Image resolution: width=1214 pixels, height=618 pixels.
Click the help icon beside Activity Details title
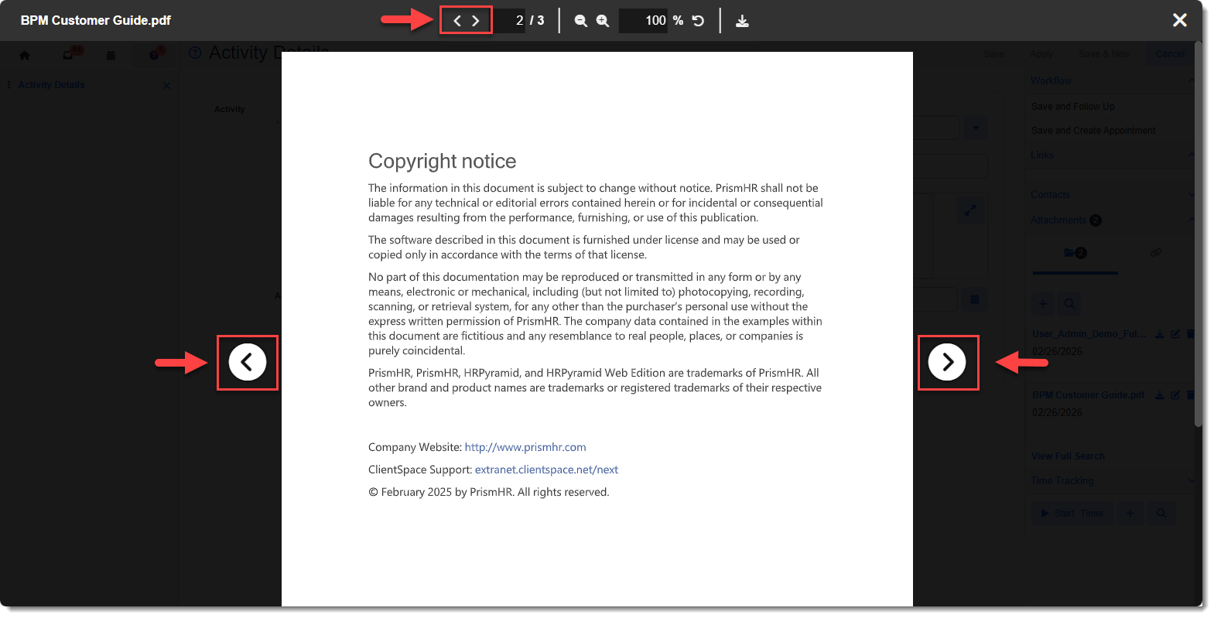pyautogui.click(x=195, y=53)
